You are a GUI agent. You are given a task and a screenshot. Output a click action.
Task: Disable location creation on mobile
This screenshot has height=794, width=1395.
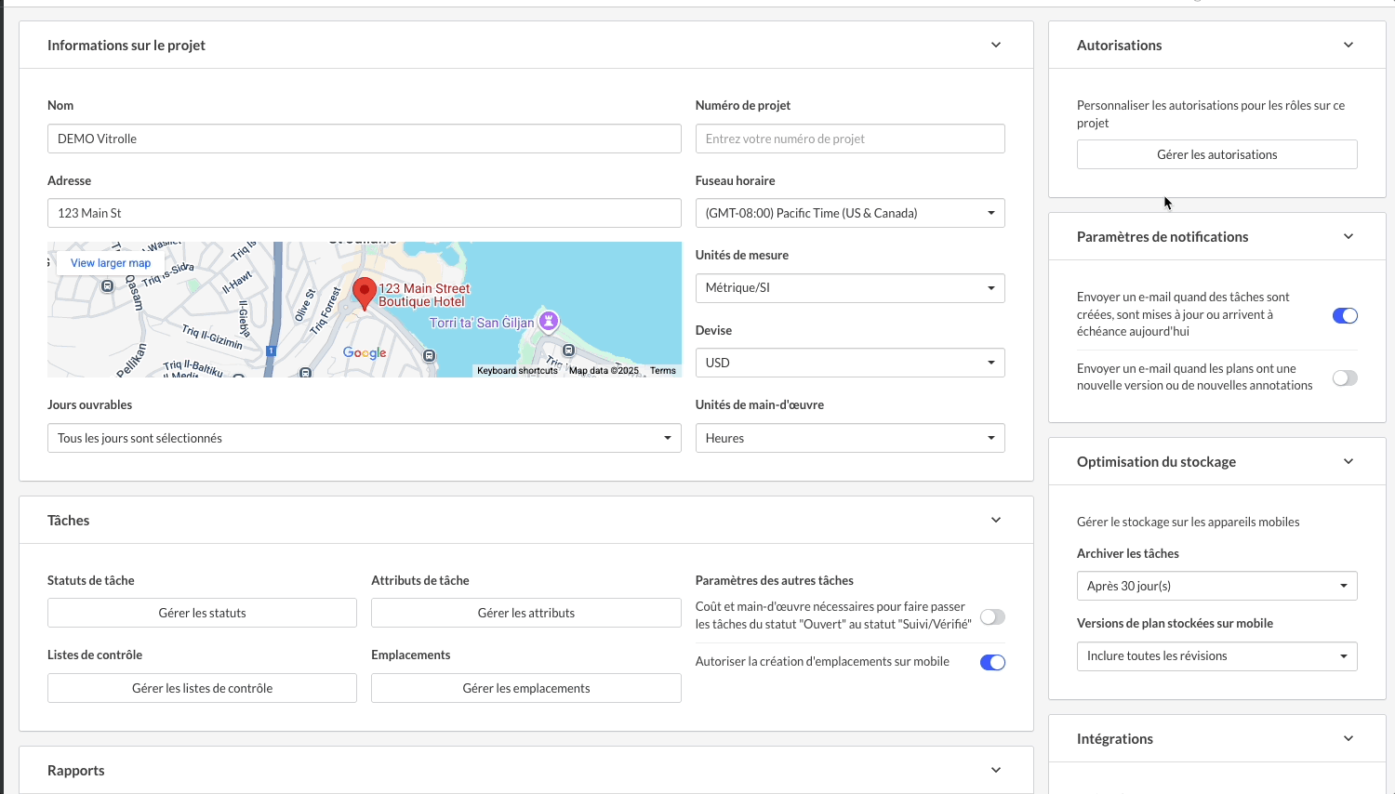click(x=992, y=662)
